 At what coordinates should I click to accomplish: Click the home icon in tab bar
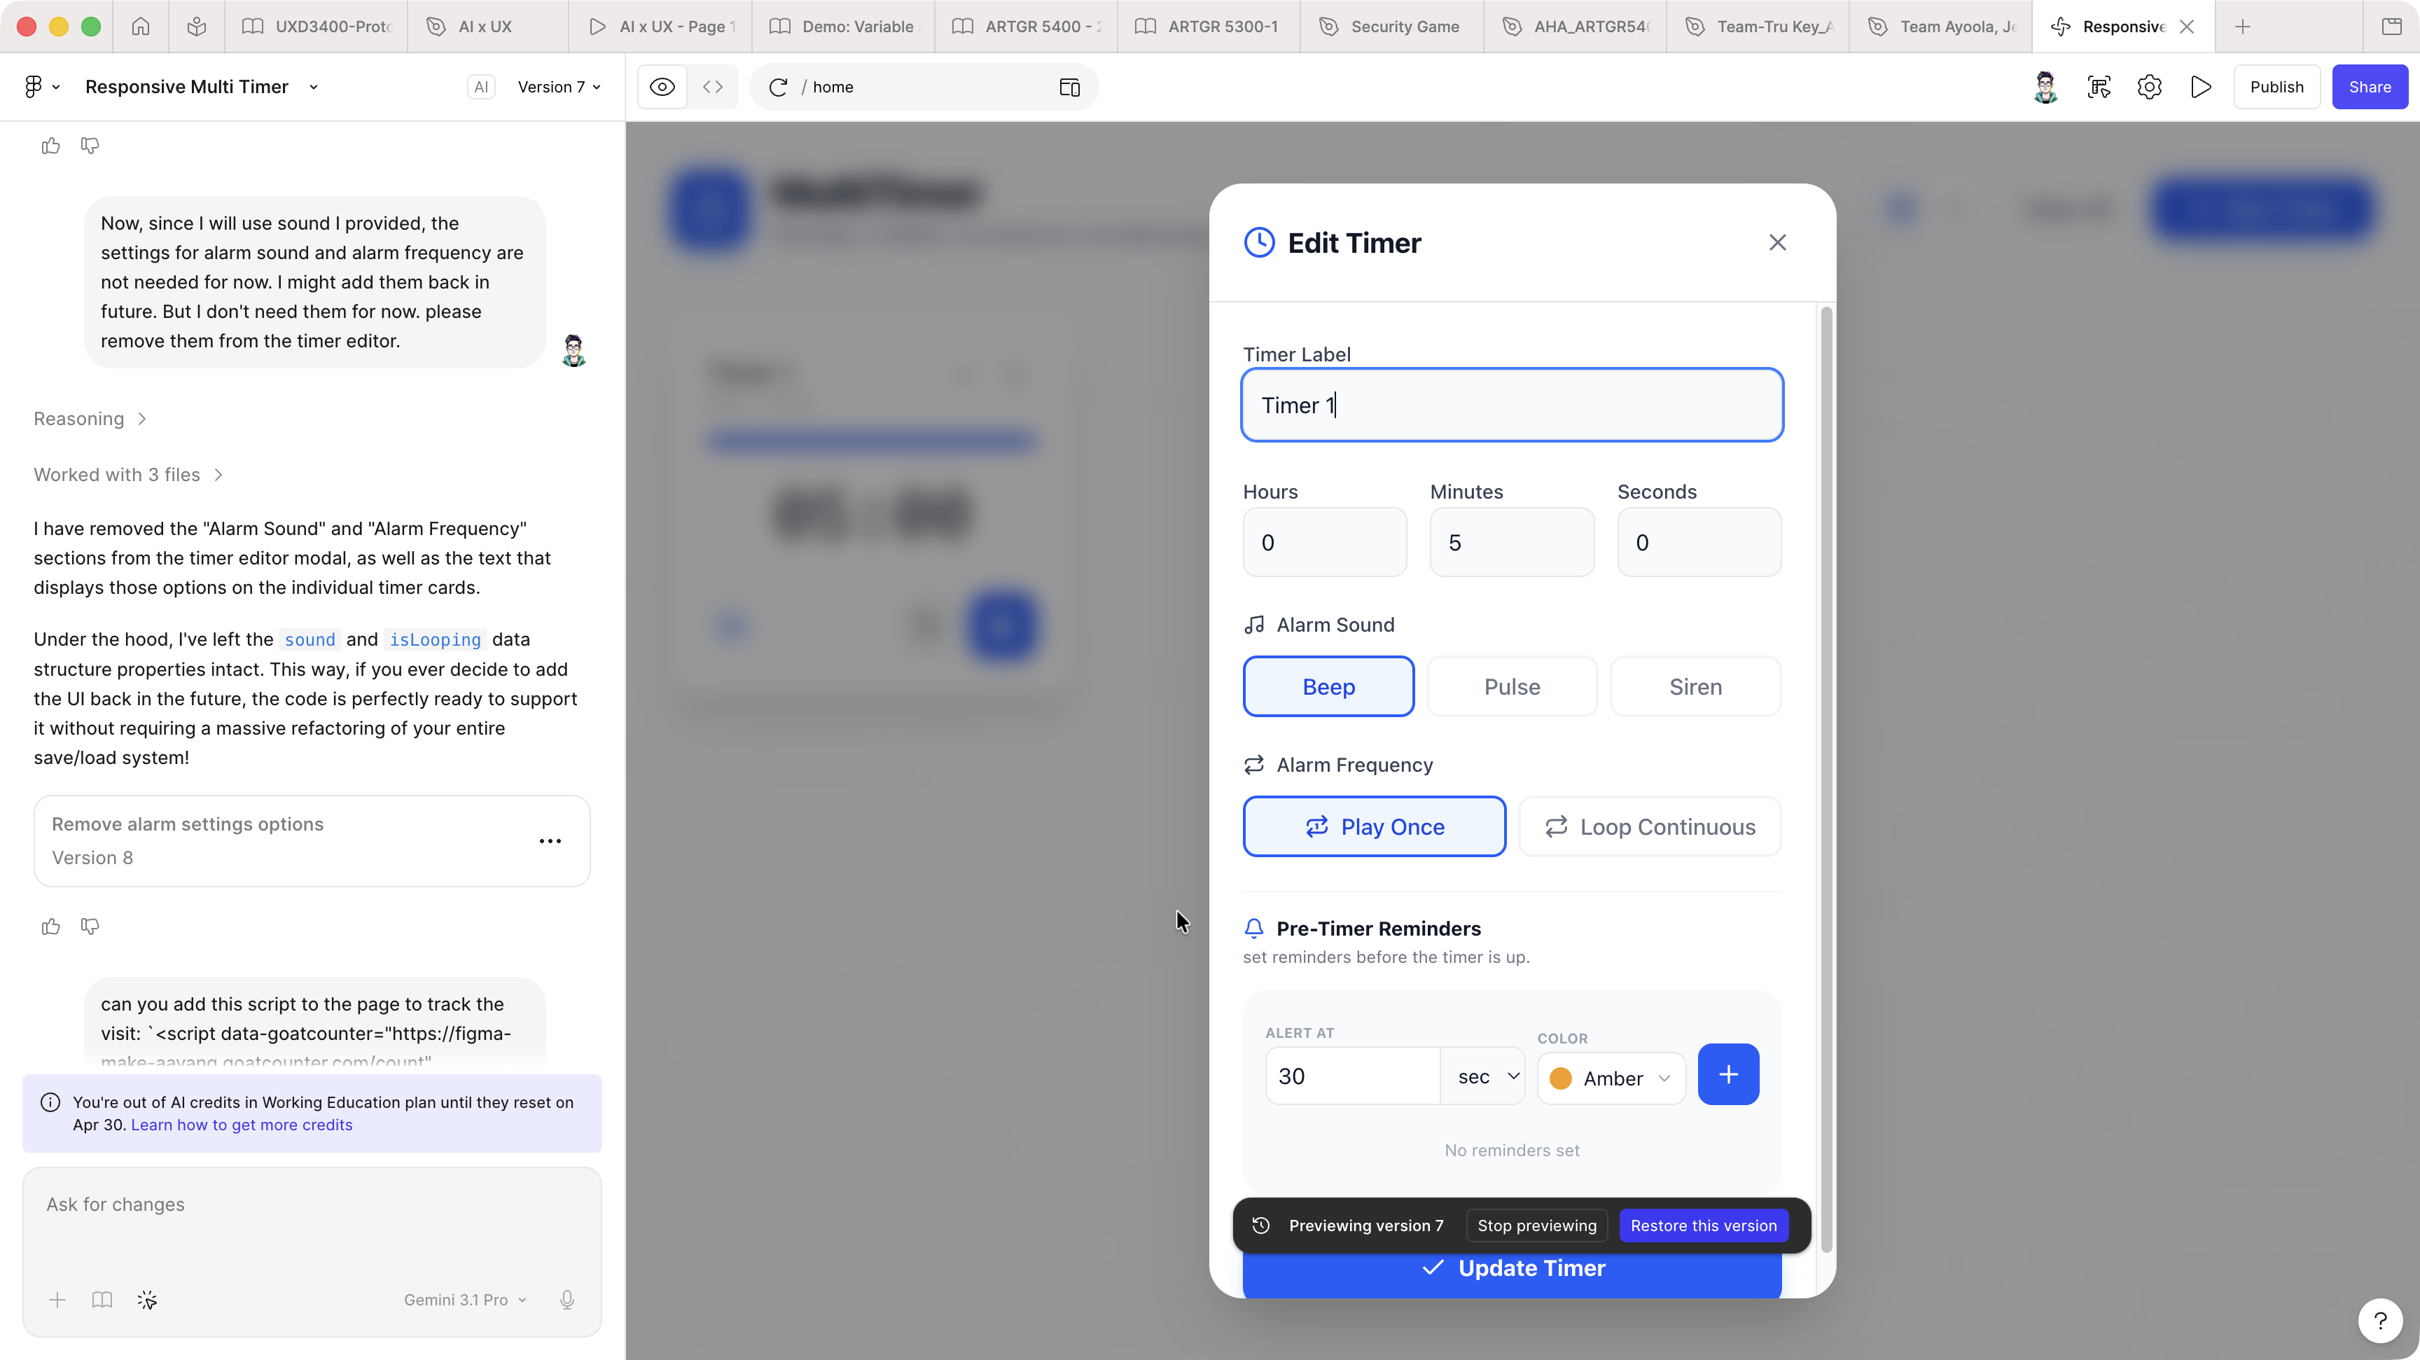point(141,27)
